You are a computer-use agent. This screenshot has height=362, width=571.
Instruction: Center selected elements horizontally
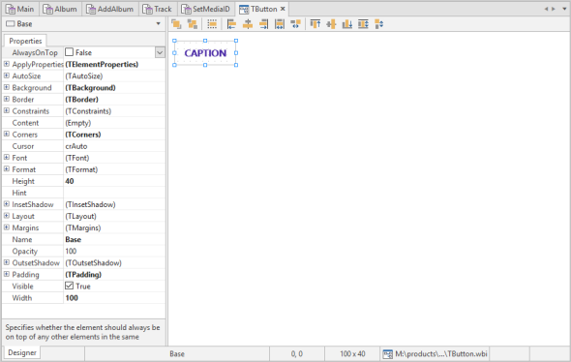(x=248, y=24)
